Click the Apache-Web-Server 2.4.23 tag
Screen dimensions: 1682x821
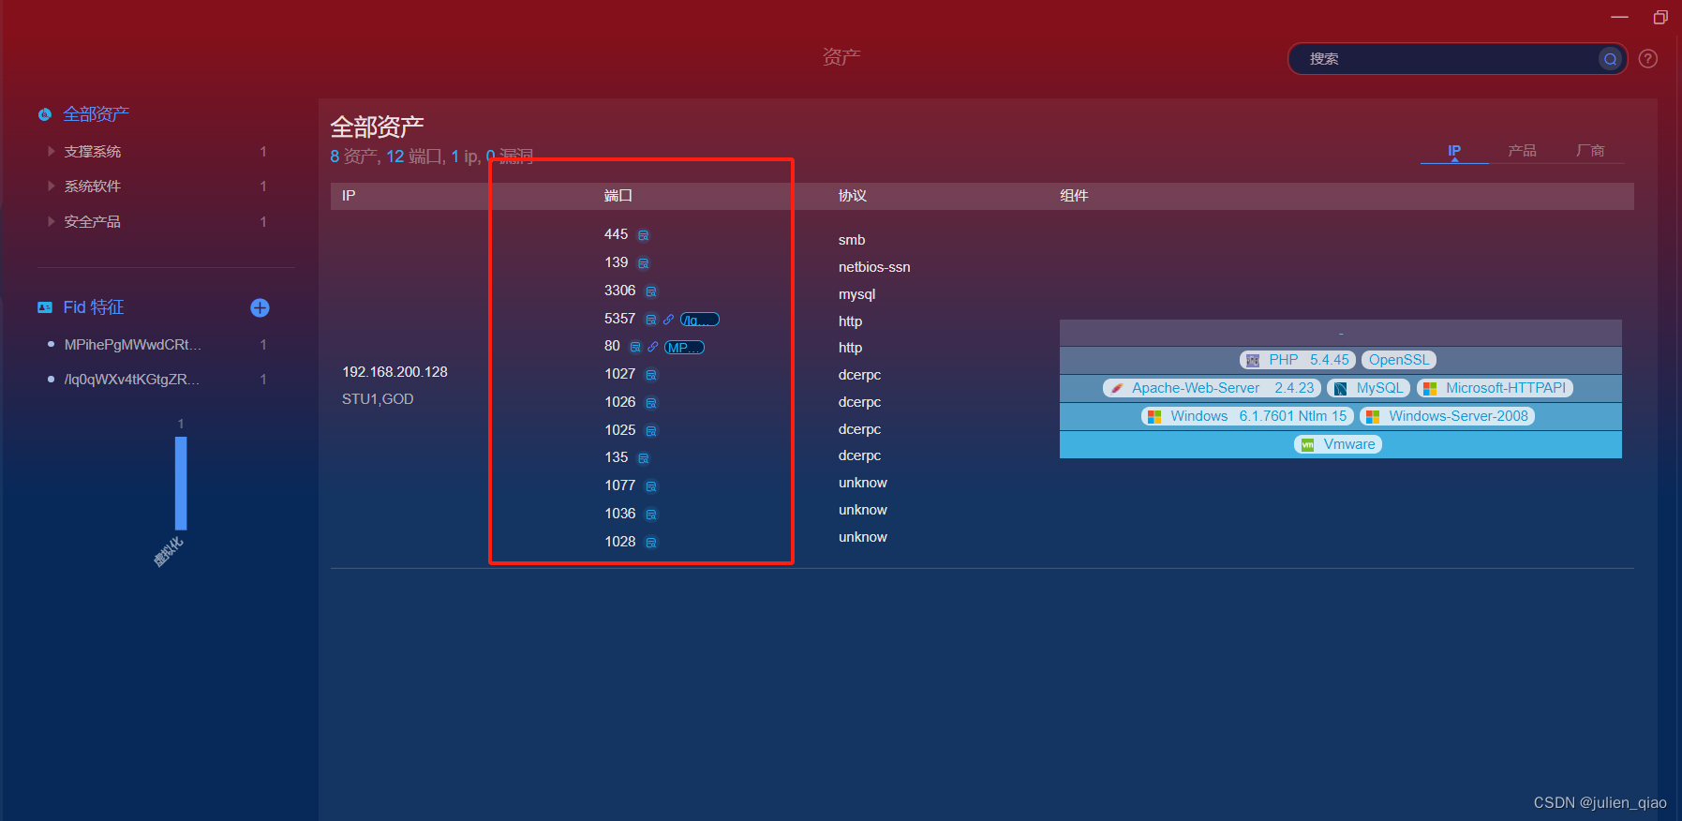pyautogui.click(x=1212, y=388)
